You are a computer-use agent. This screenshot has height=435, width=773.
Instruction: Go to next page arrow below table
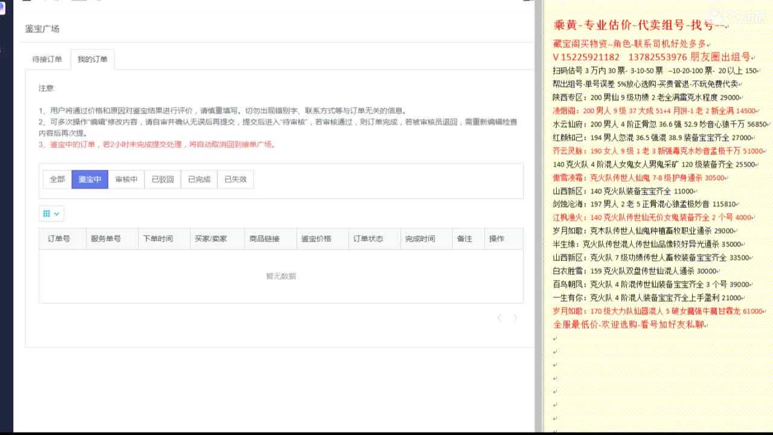tap(515, 318)
